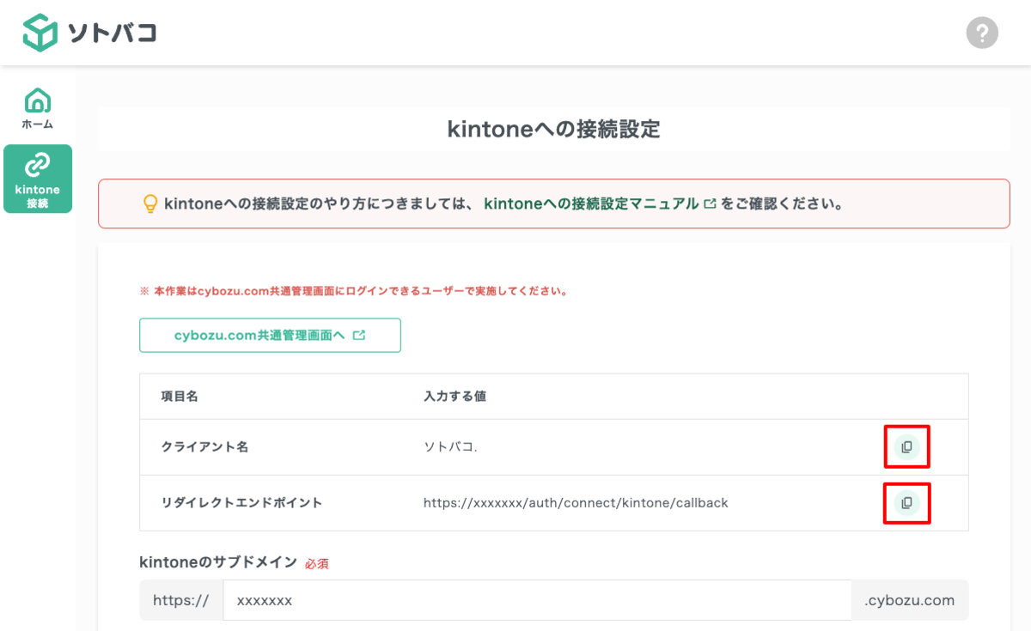Click the external link icon on the cybozu.com button
Viewport: 1031px width, 631px height.
361,335
